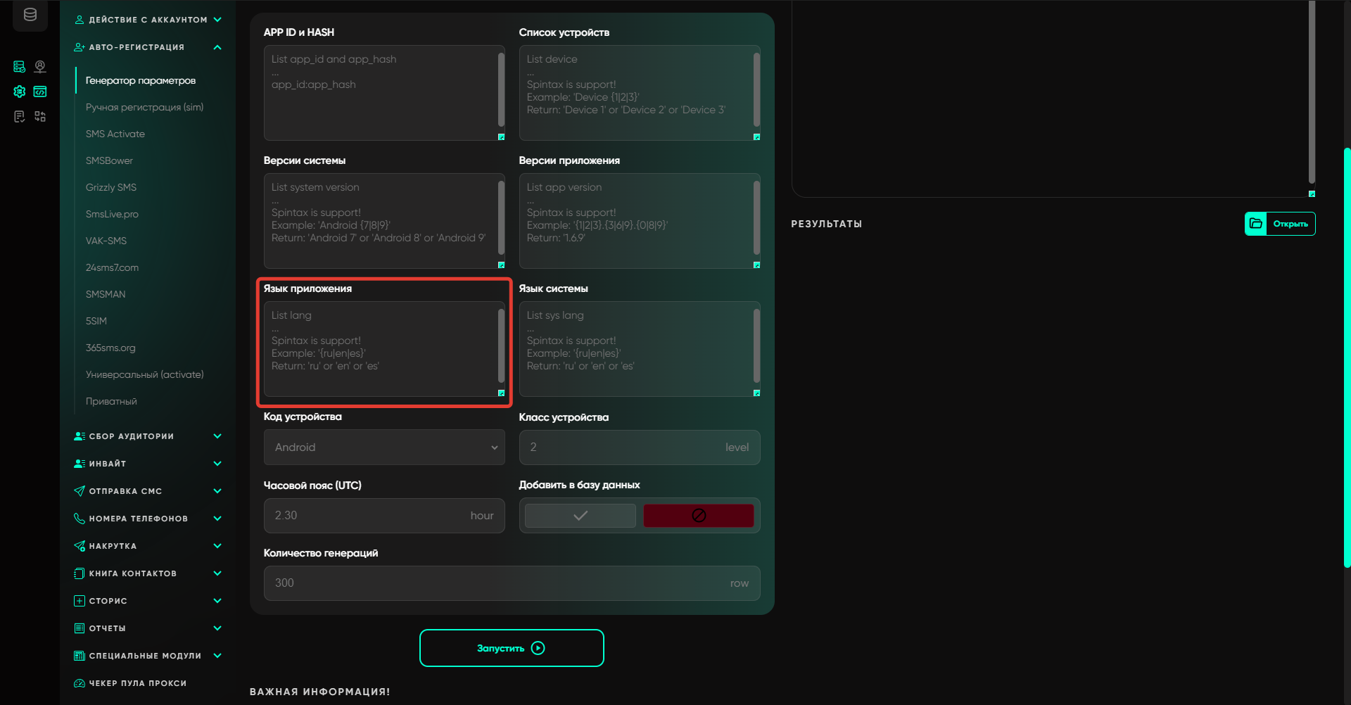Collapse the АВТО-РЕГИСТРАЦИЯ section

[217, 47]
